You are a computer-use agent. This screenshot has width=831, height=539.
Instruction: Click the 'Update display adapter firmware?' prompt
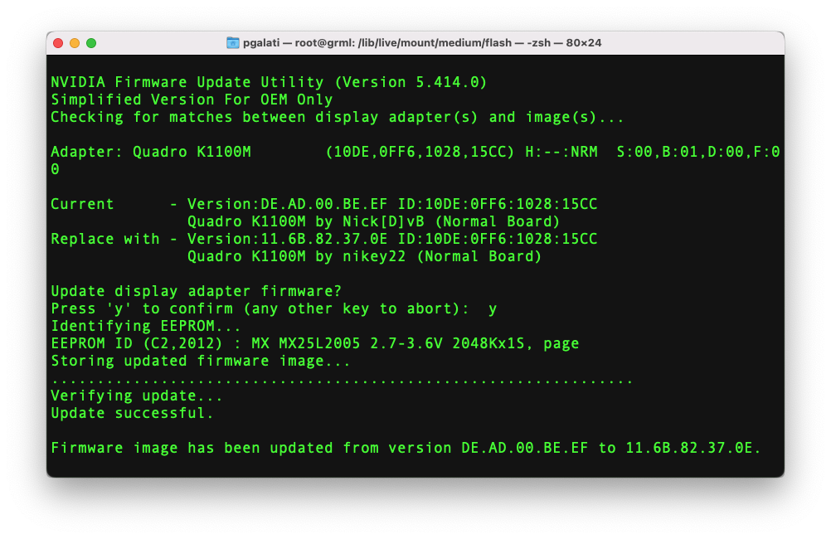pos(196,292)
